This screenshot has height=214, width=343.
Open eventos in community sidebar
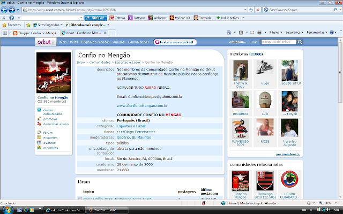(49, 143)
